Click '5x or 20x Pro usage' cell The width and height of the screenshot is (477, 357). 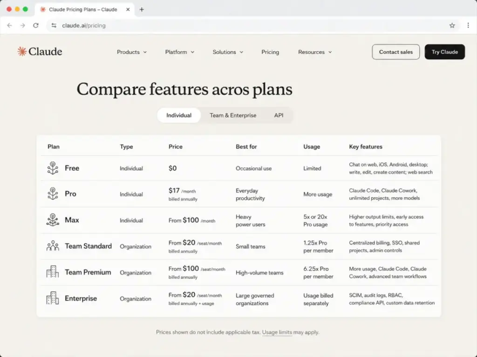point(315,220)
